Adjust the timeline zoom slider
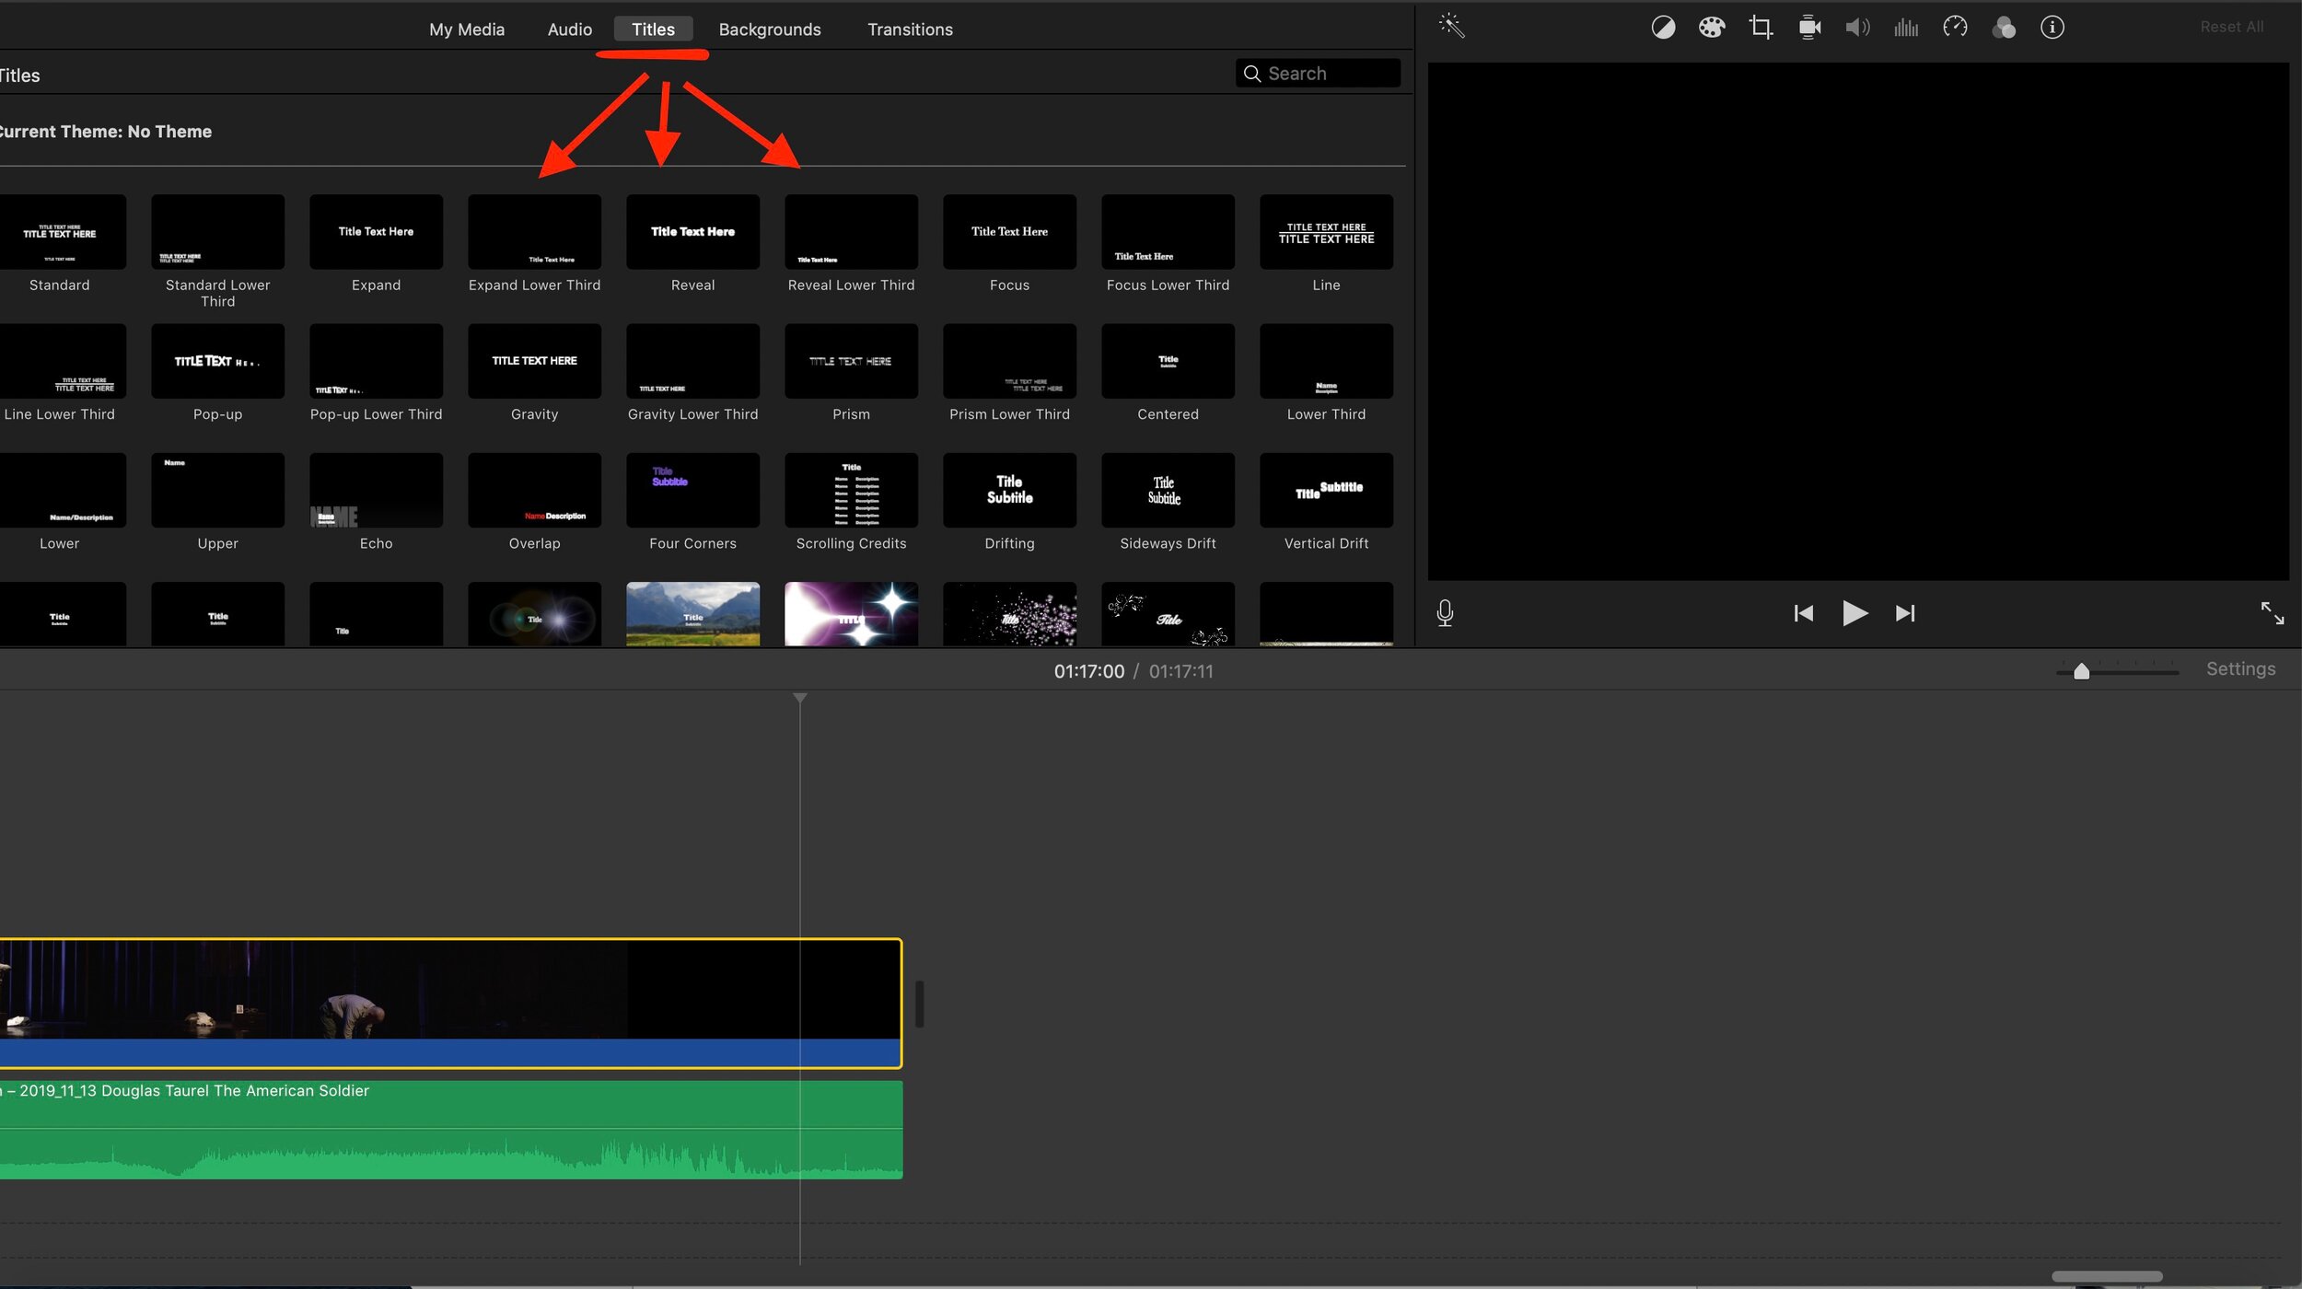2302x1289 pixels. coord(2081,672)
